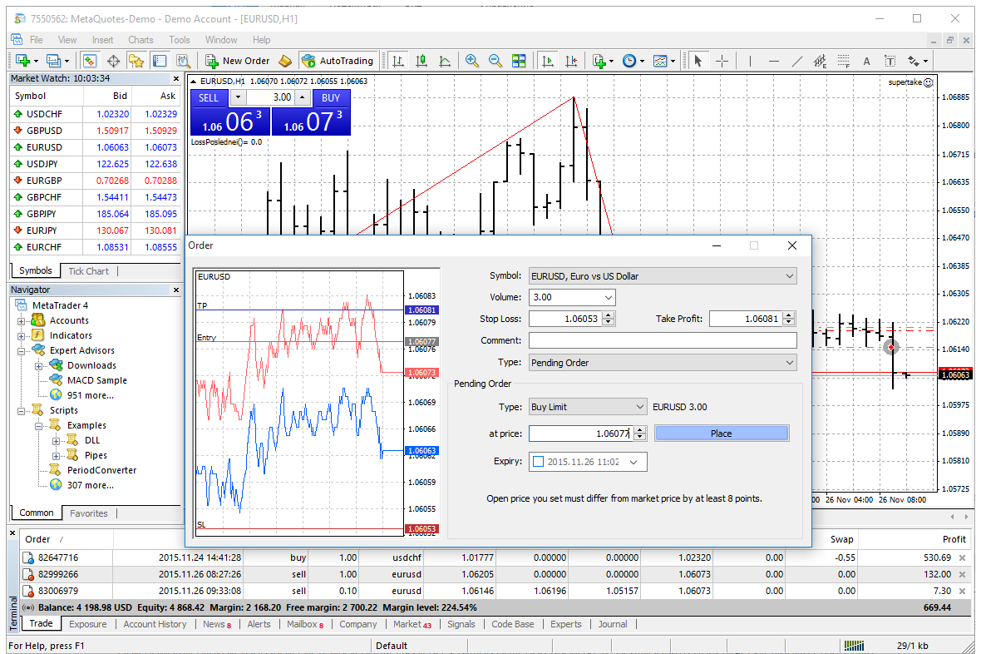
Task: Open the arrows objects dropdown icon
Action: 917,61
